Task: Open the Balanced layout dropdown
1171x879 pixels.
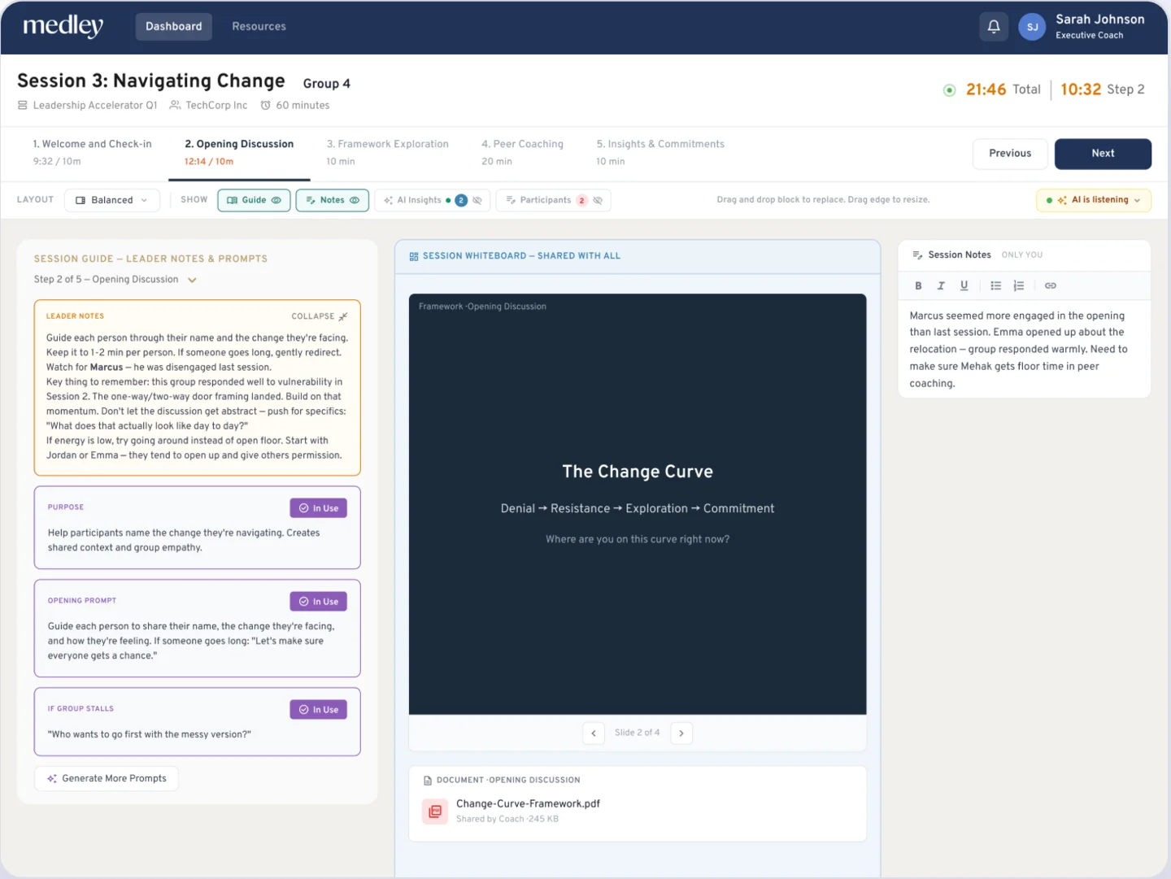Action: (111, 200)
